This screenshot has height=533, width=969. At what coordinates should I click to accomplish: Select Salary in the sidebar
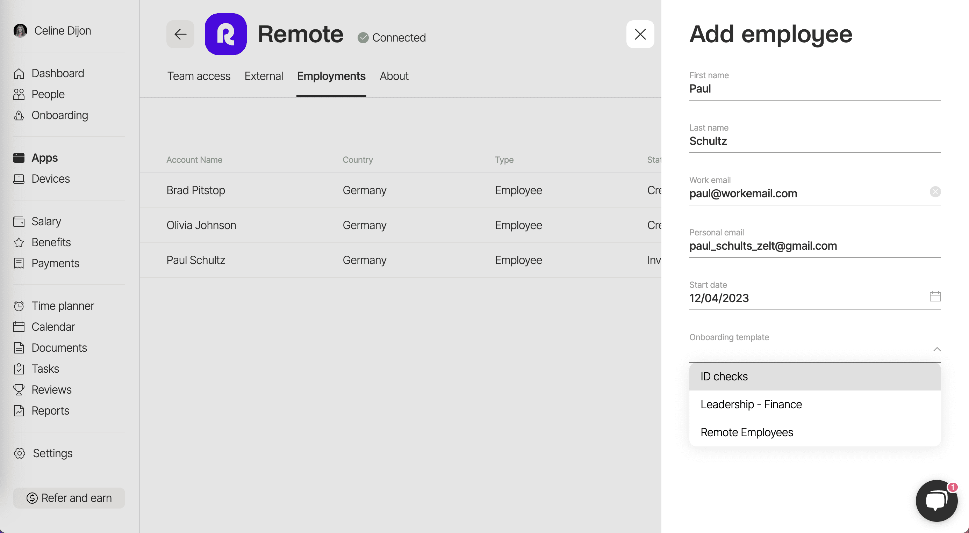46,221
